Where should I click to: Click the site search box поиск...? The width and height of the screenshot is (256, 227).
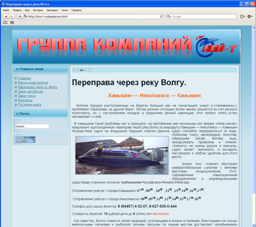(32, 126)
